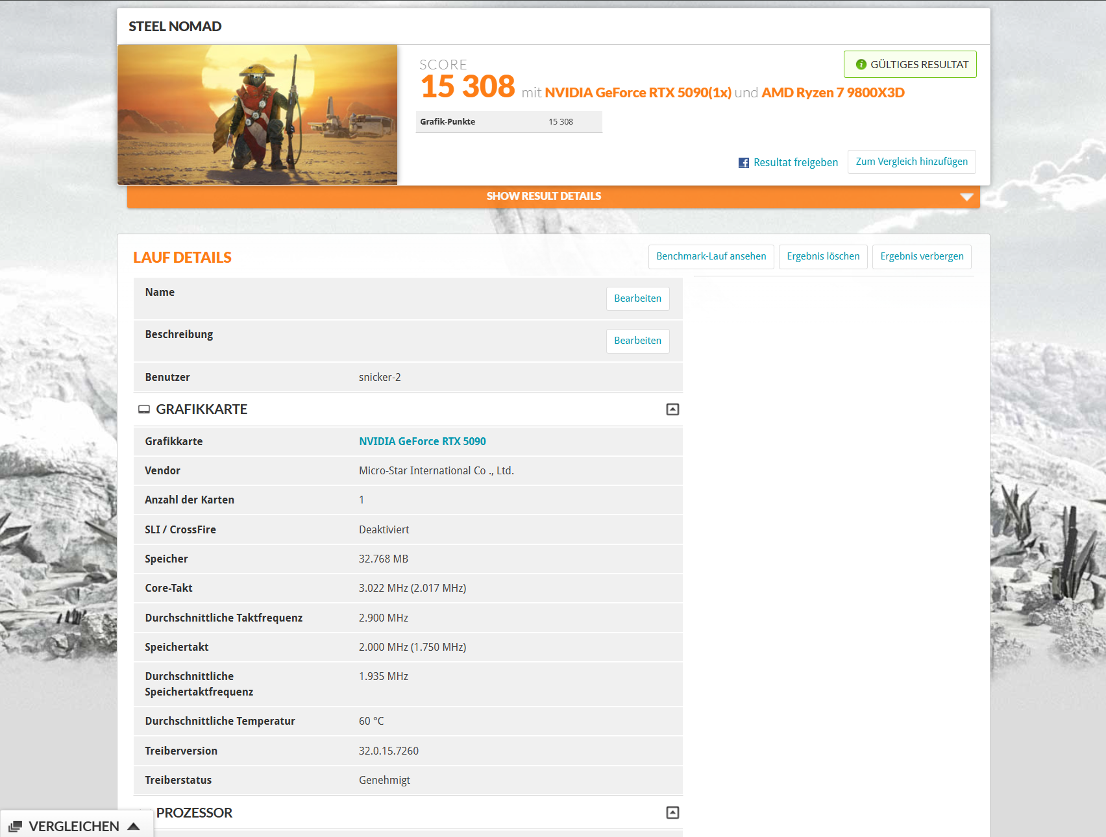1106x837 pixels.
Task: Hide result via Ergebnis verbergen
Action: point(922,256)
